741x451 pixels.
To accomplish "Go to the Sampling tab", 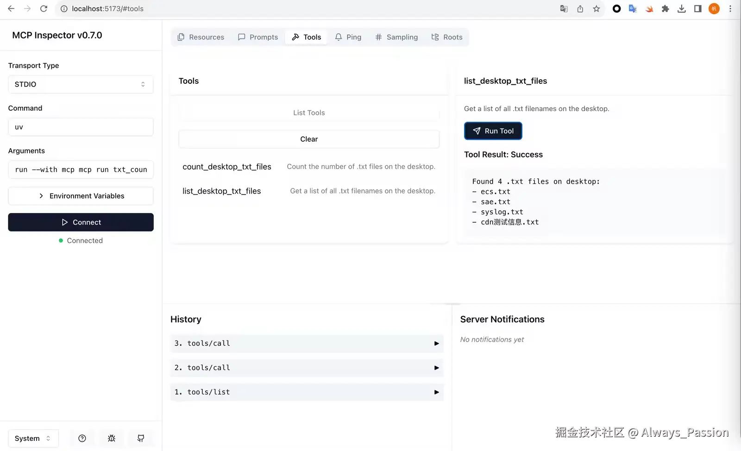I will pyautogui.click(x=396, y=37).
